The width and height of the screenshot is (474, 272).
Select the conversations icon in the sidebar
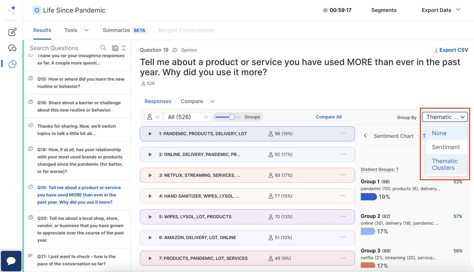[x=12, y=48]
